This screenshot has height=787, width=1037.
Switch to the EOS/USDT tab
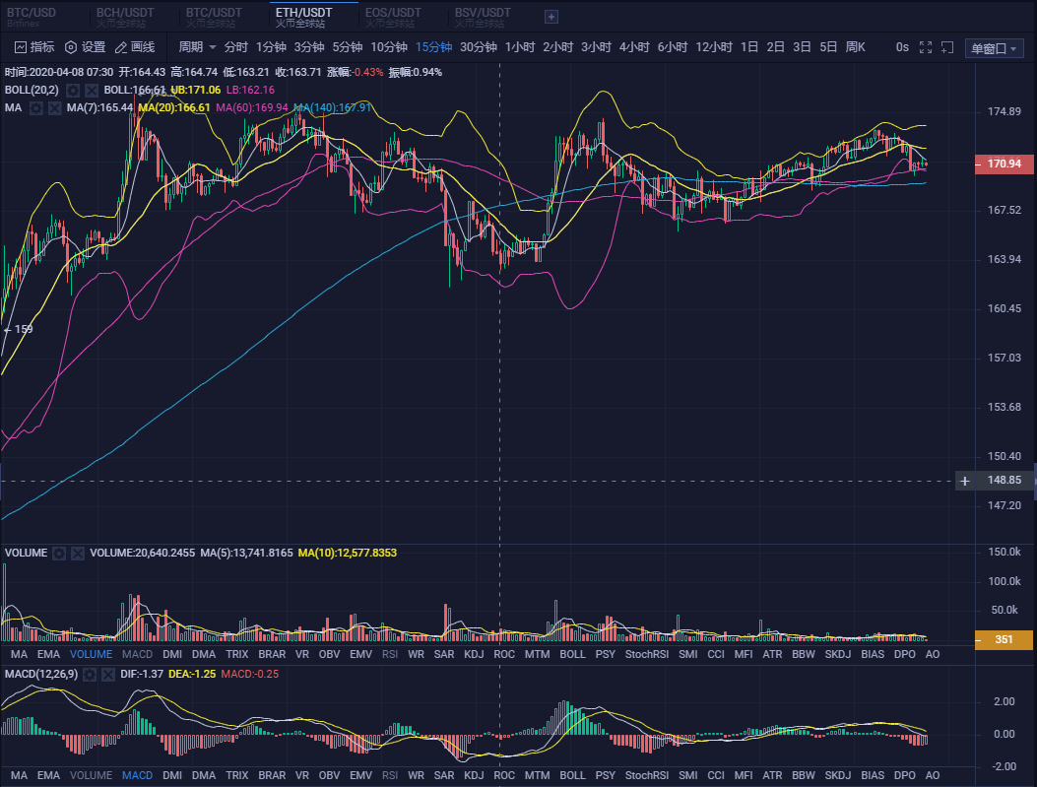392,17
